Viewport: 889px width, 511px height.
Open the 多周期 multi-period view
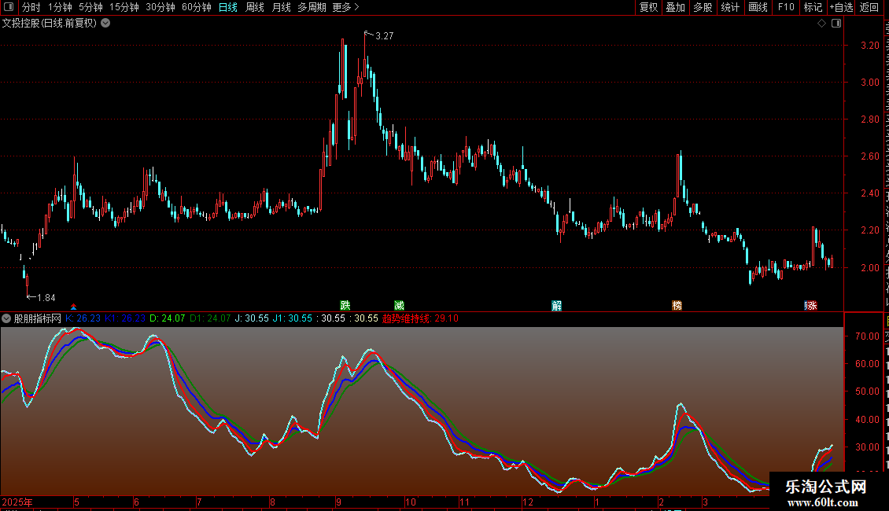(x=312, y=7)
